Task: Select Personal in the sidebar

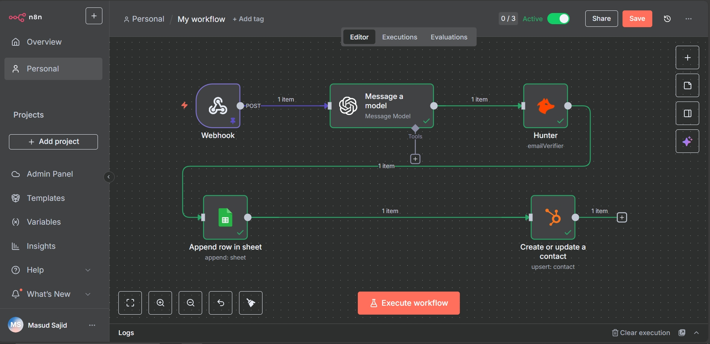Action: click(x=53, y=69)
